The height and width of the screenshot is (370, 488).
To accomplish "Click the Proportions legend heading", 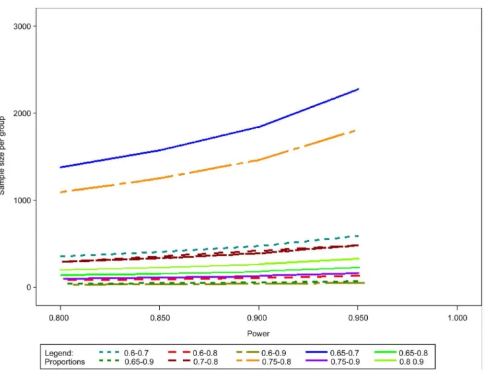I will [65, 362].
